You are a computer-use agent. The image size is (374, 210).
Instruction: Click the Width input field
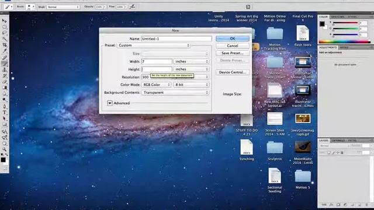[x=157, y=61]
